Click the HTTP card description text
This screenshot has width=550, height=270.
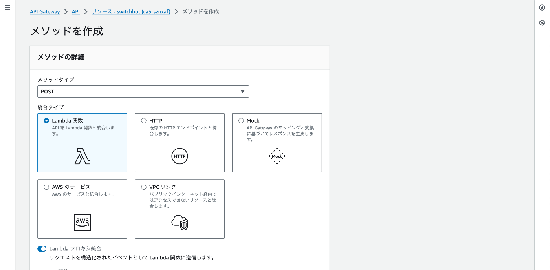point(183,131)
